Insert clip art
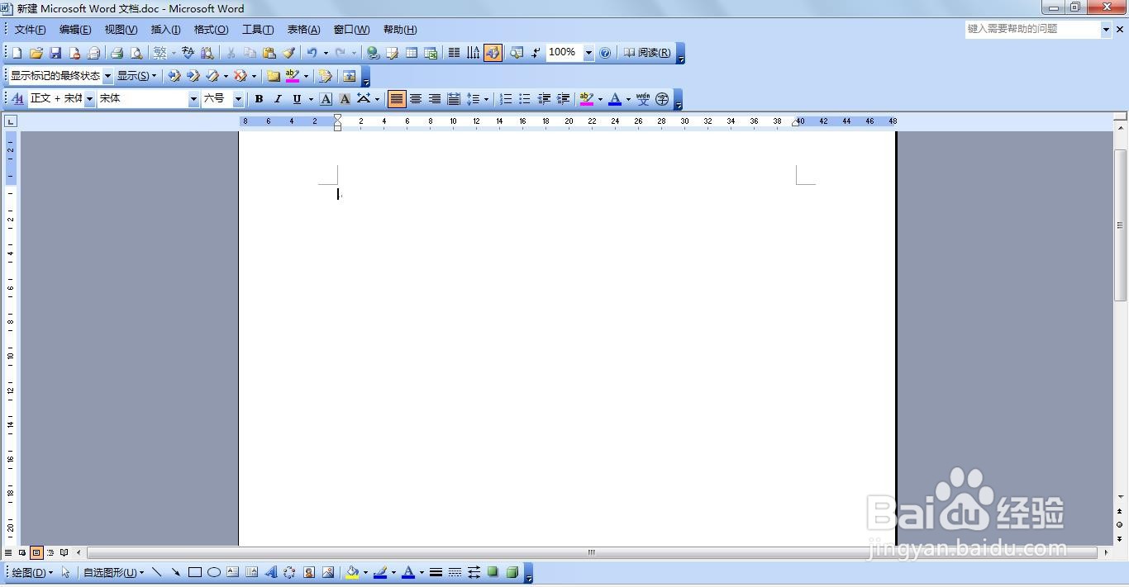Image resolution: width=1129 pixels, height=587 pixels. (x=309, y=572)
